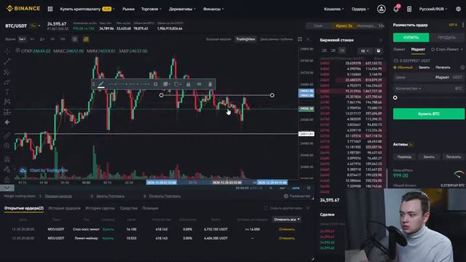The image size is (466, 262).
Task: Select the patterns drawing tool
Action: pos(7,102)
